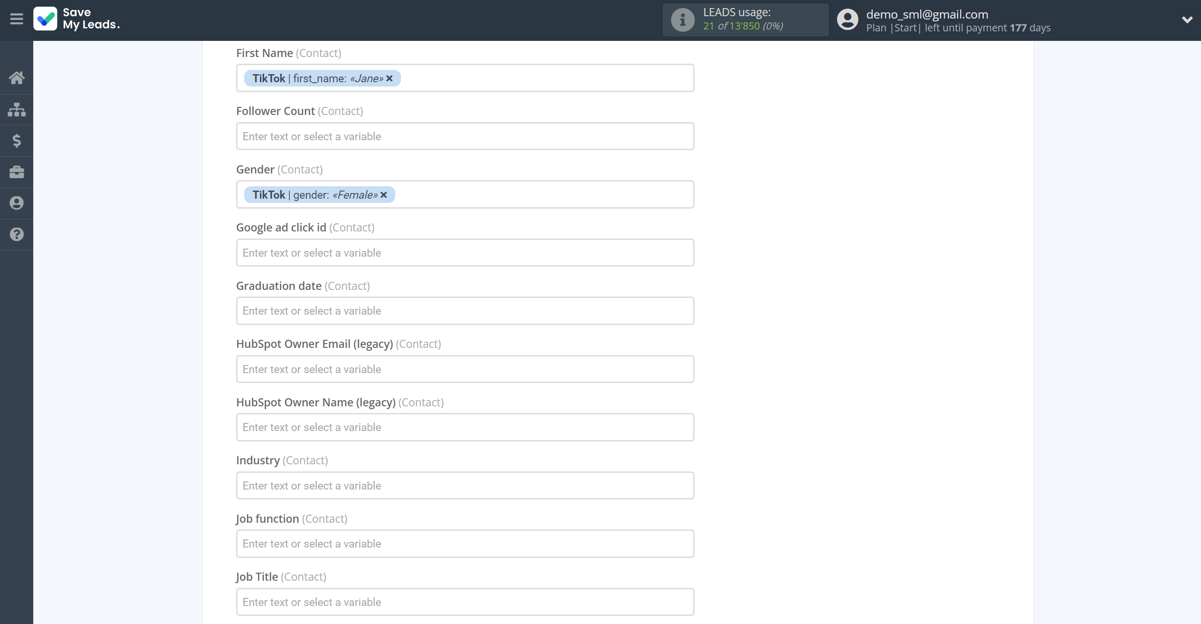Click the Industry input field

[x=465, y=486]
